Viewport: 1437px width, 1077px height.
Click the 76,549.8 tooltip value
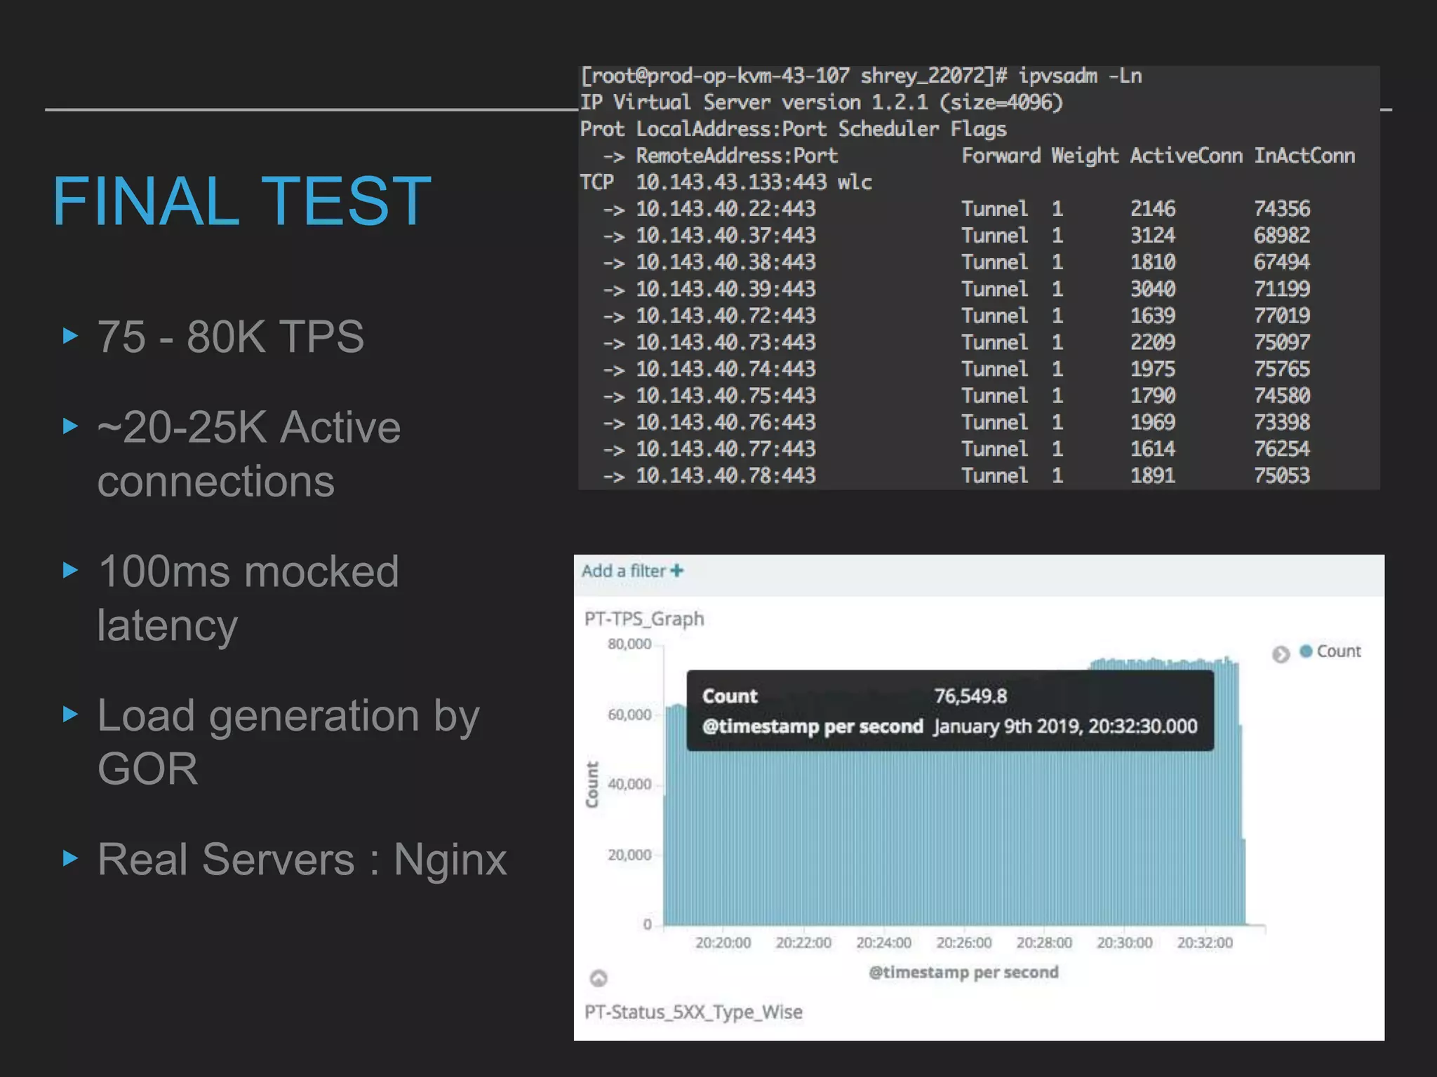tap(970, 696)
